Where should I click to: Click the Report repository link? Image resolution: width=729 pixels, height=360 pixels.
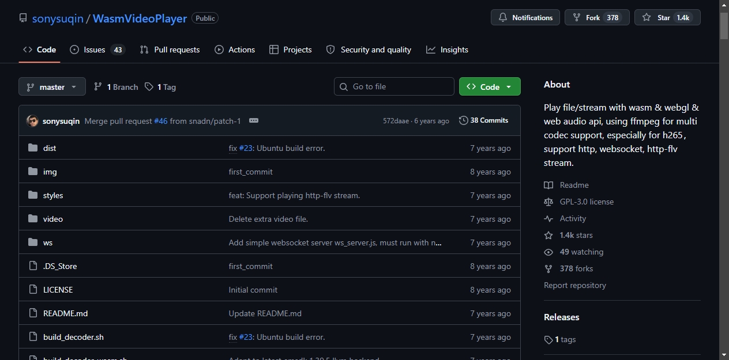(x=575, y=285)
